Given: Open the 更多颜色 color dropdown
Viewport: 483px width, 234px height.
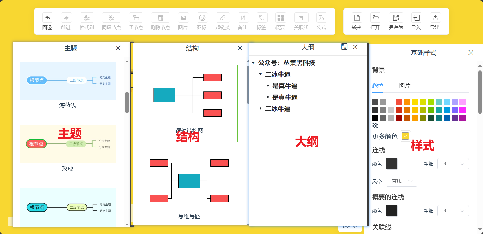Looking at the screenshot, I should pos(405,136).
